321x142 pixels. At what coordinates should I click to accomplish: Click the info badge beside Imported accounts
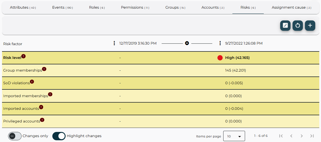41,107
